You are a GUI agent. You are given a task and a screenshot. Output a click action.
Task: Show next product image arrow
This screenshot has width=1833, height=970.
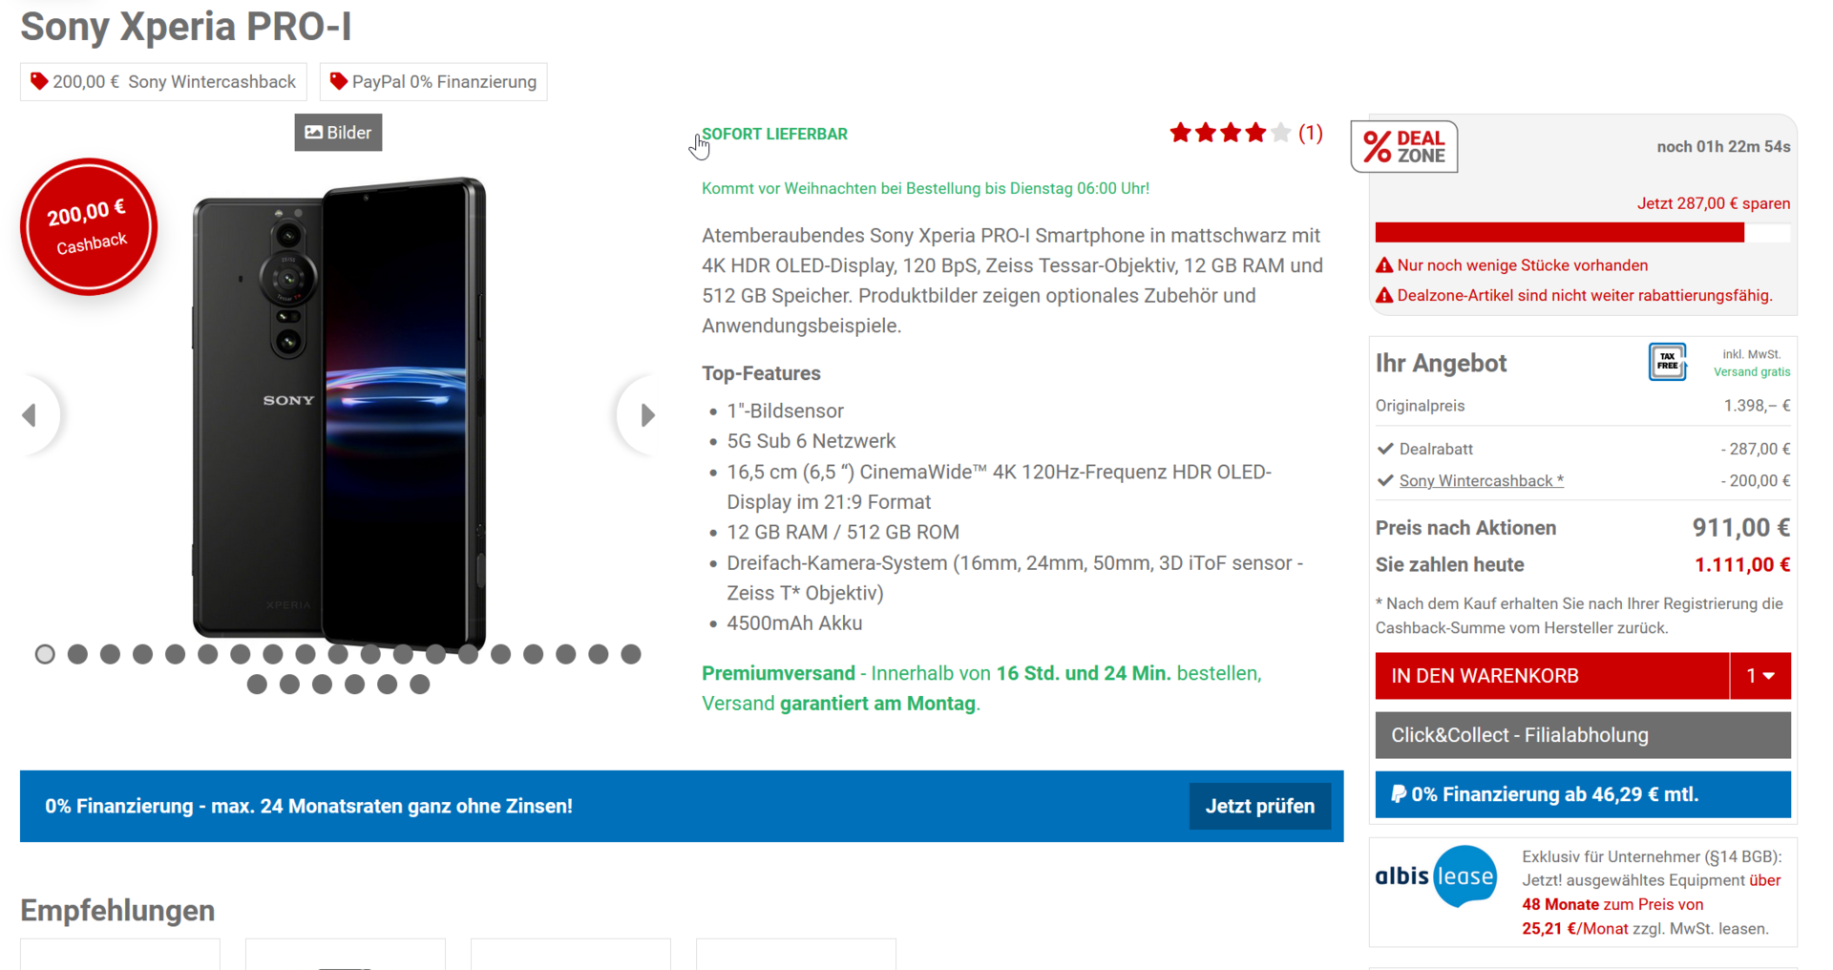646,415
